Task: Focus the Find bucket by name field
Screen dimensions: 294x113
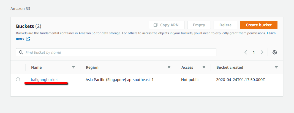Action: coord(118,52)
